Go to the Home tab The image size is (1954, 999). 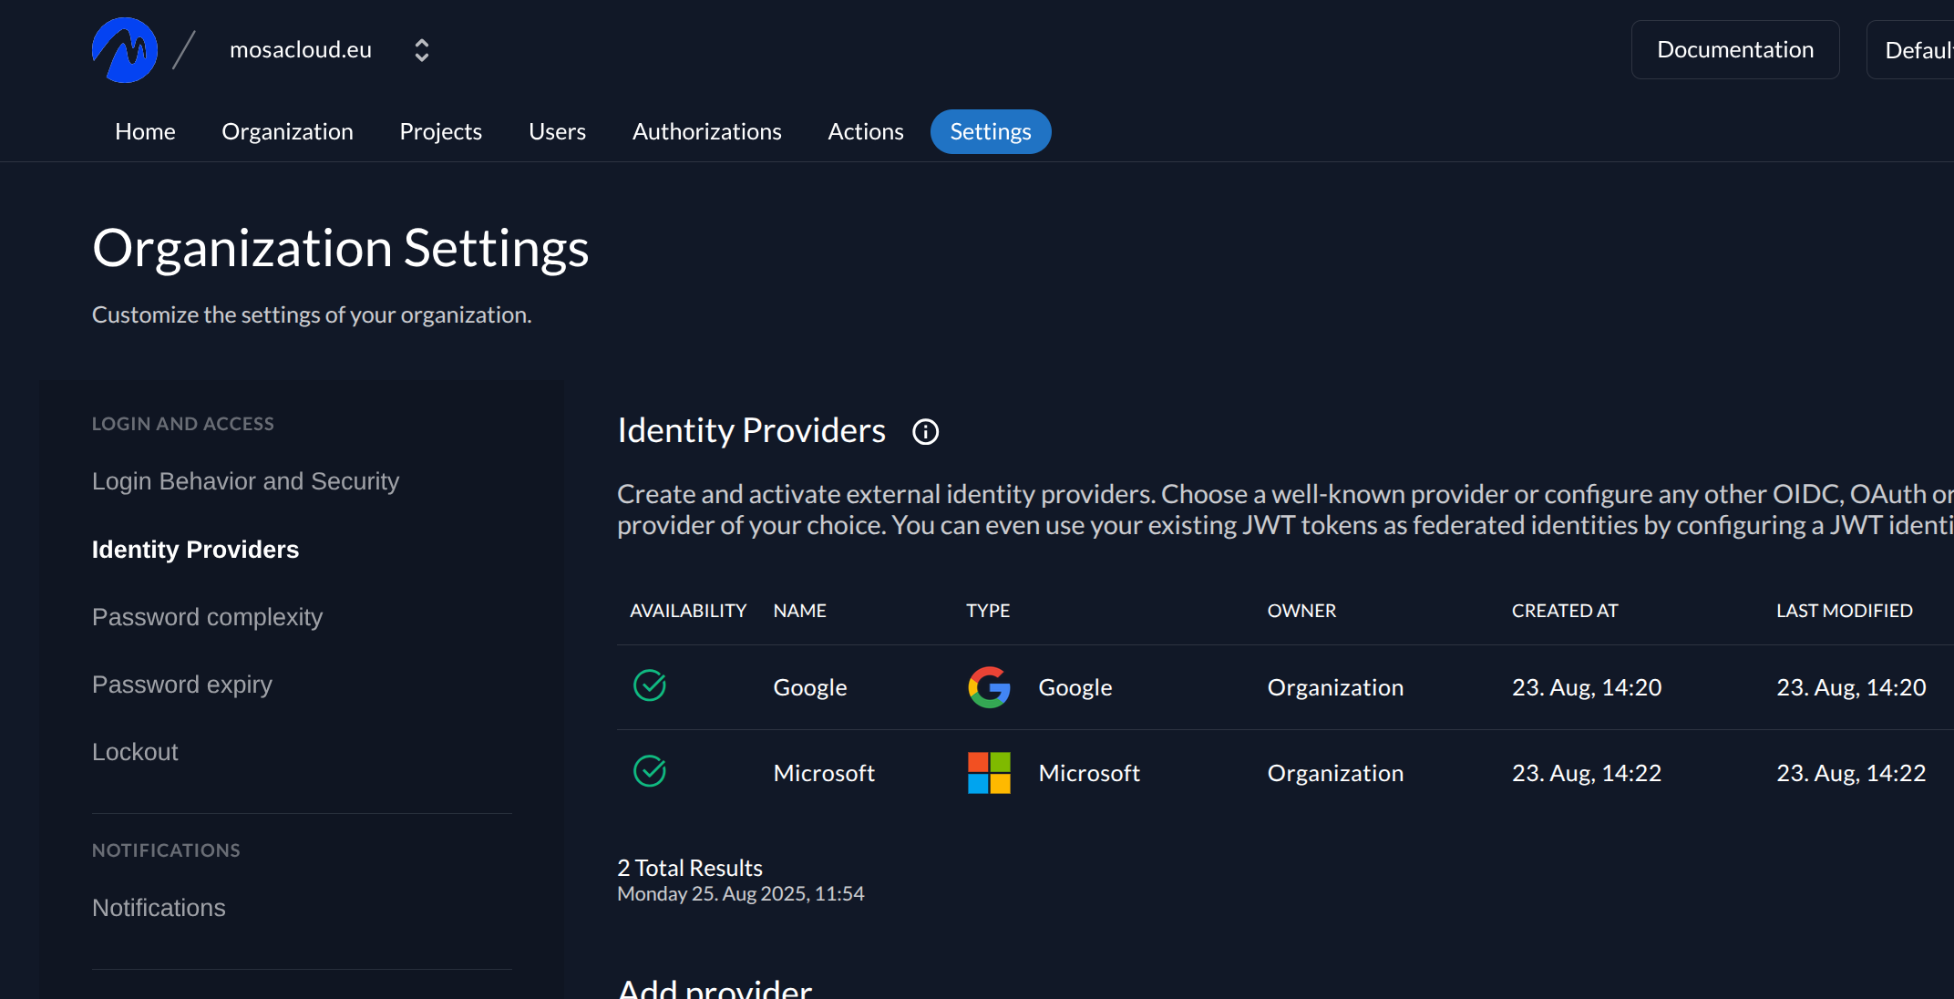tap(145, 131)
